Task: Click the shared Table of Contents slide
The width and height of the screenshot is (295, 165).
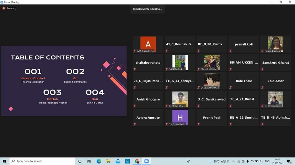Action: 64,81
